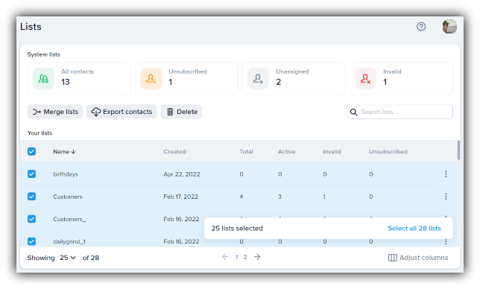
Task: Open the Customers_ list name
Action: pyautogui.click(x=69, y=219)
